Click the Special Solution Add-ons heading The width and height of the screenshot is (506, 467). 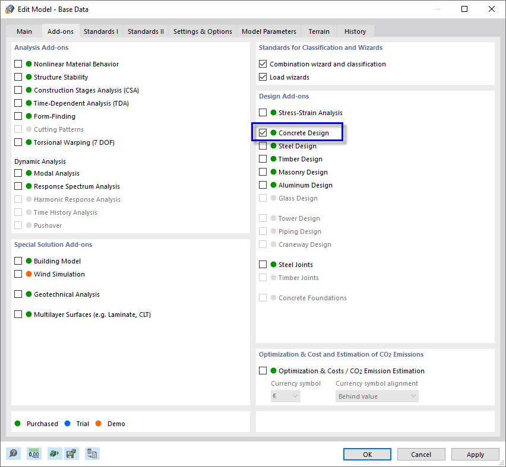pos(53,244)
